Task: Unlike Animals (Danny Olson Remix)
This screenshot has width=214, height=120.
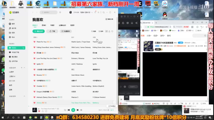Action: coord(35,97)
